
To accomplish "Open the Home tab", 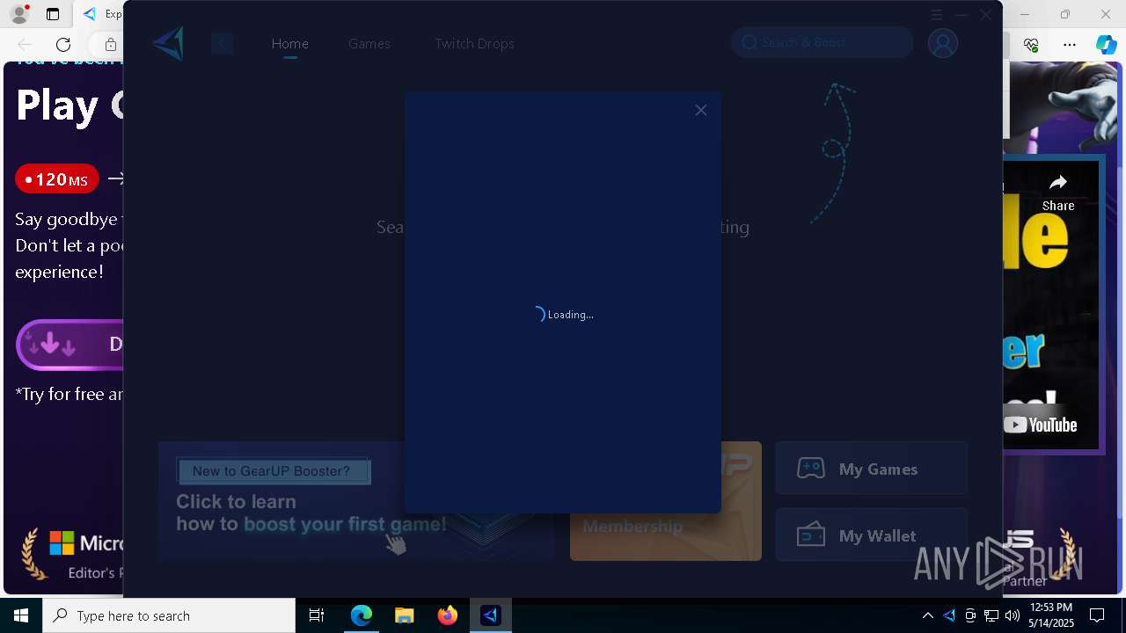I will [289, 43].
